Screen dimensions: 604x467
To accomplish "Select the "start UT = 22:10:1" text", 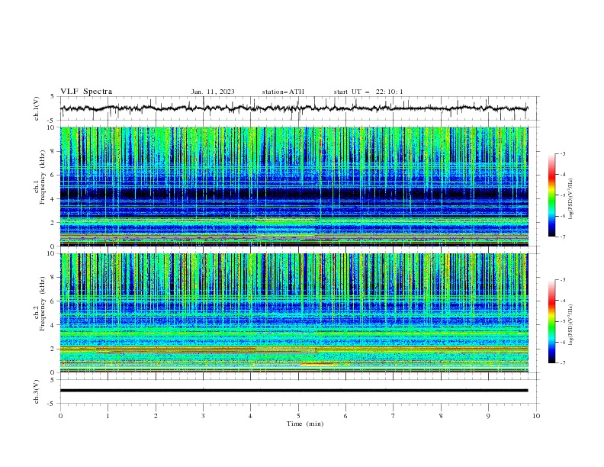I will click(368, 92).
